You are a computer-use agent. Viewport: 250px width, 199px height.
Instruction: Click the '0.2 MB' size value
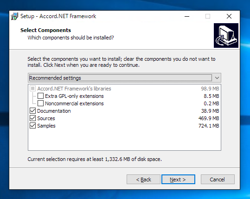212,103
